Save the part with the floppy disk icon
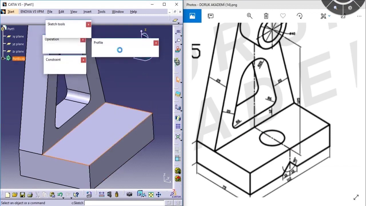Image resolution: width=366 pixels, height=206 pixels. (22, 195)
